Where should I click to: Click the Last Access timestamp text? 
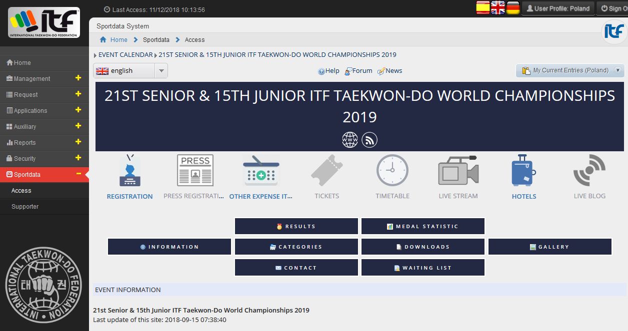pyautogui.click(x=158, y=10)
